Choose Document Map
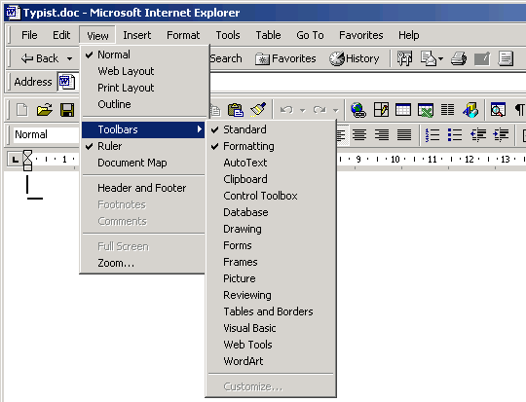 coord(143,163)
